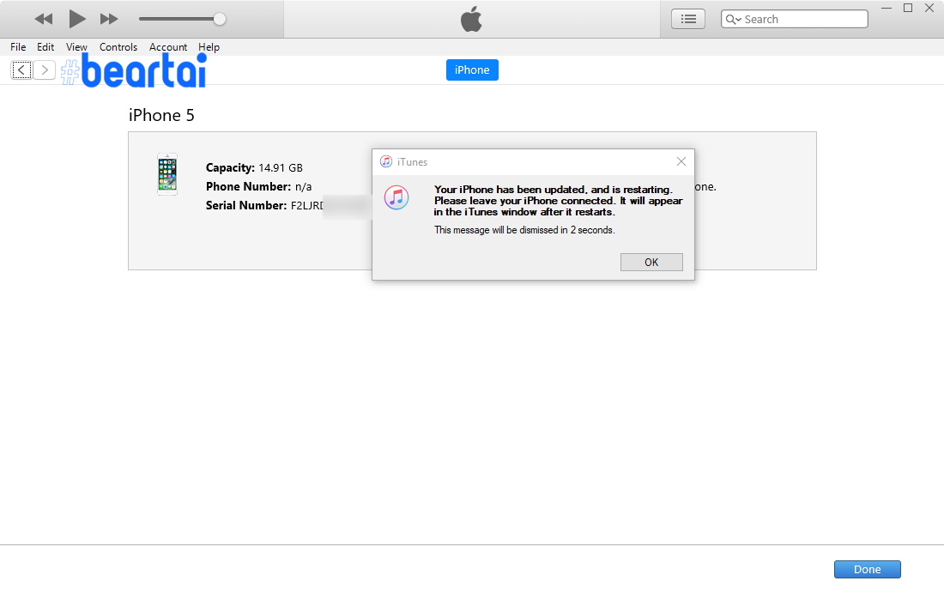Image resolution: width=944 pixels, height=593 pixels.
Task: Open the Controls menu
Action: tap(118, 47)
